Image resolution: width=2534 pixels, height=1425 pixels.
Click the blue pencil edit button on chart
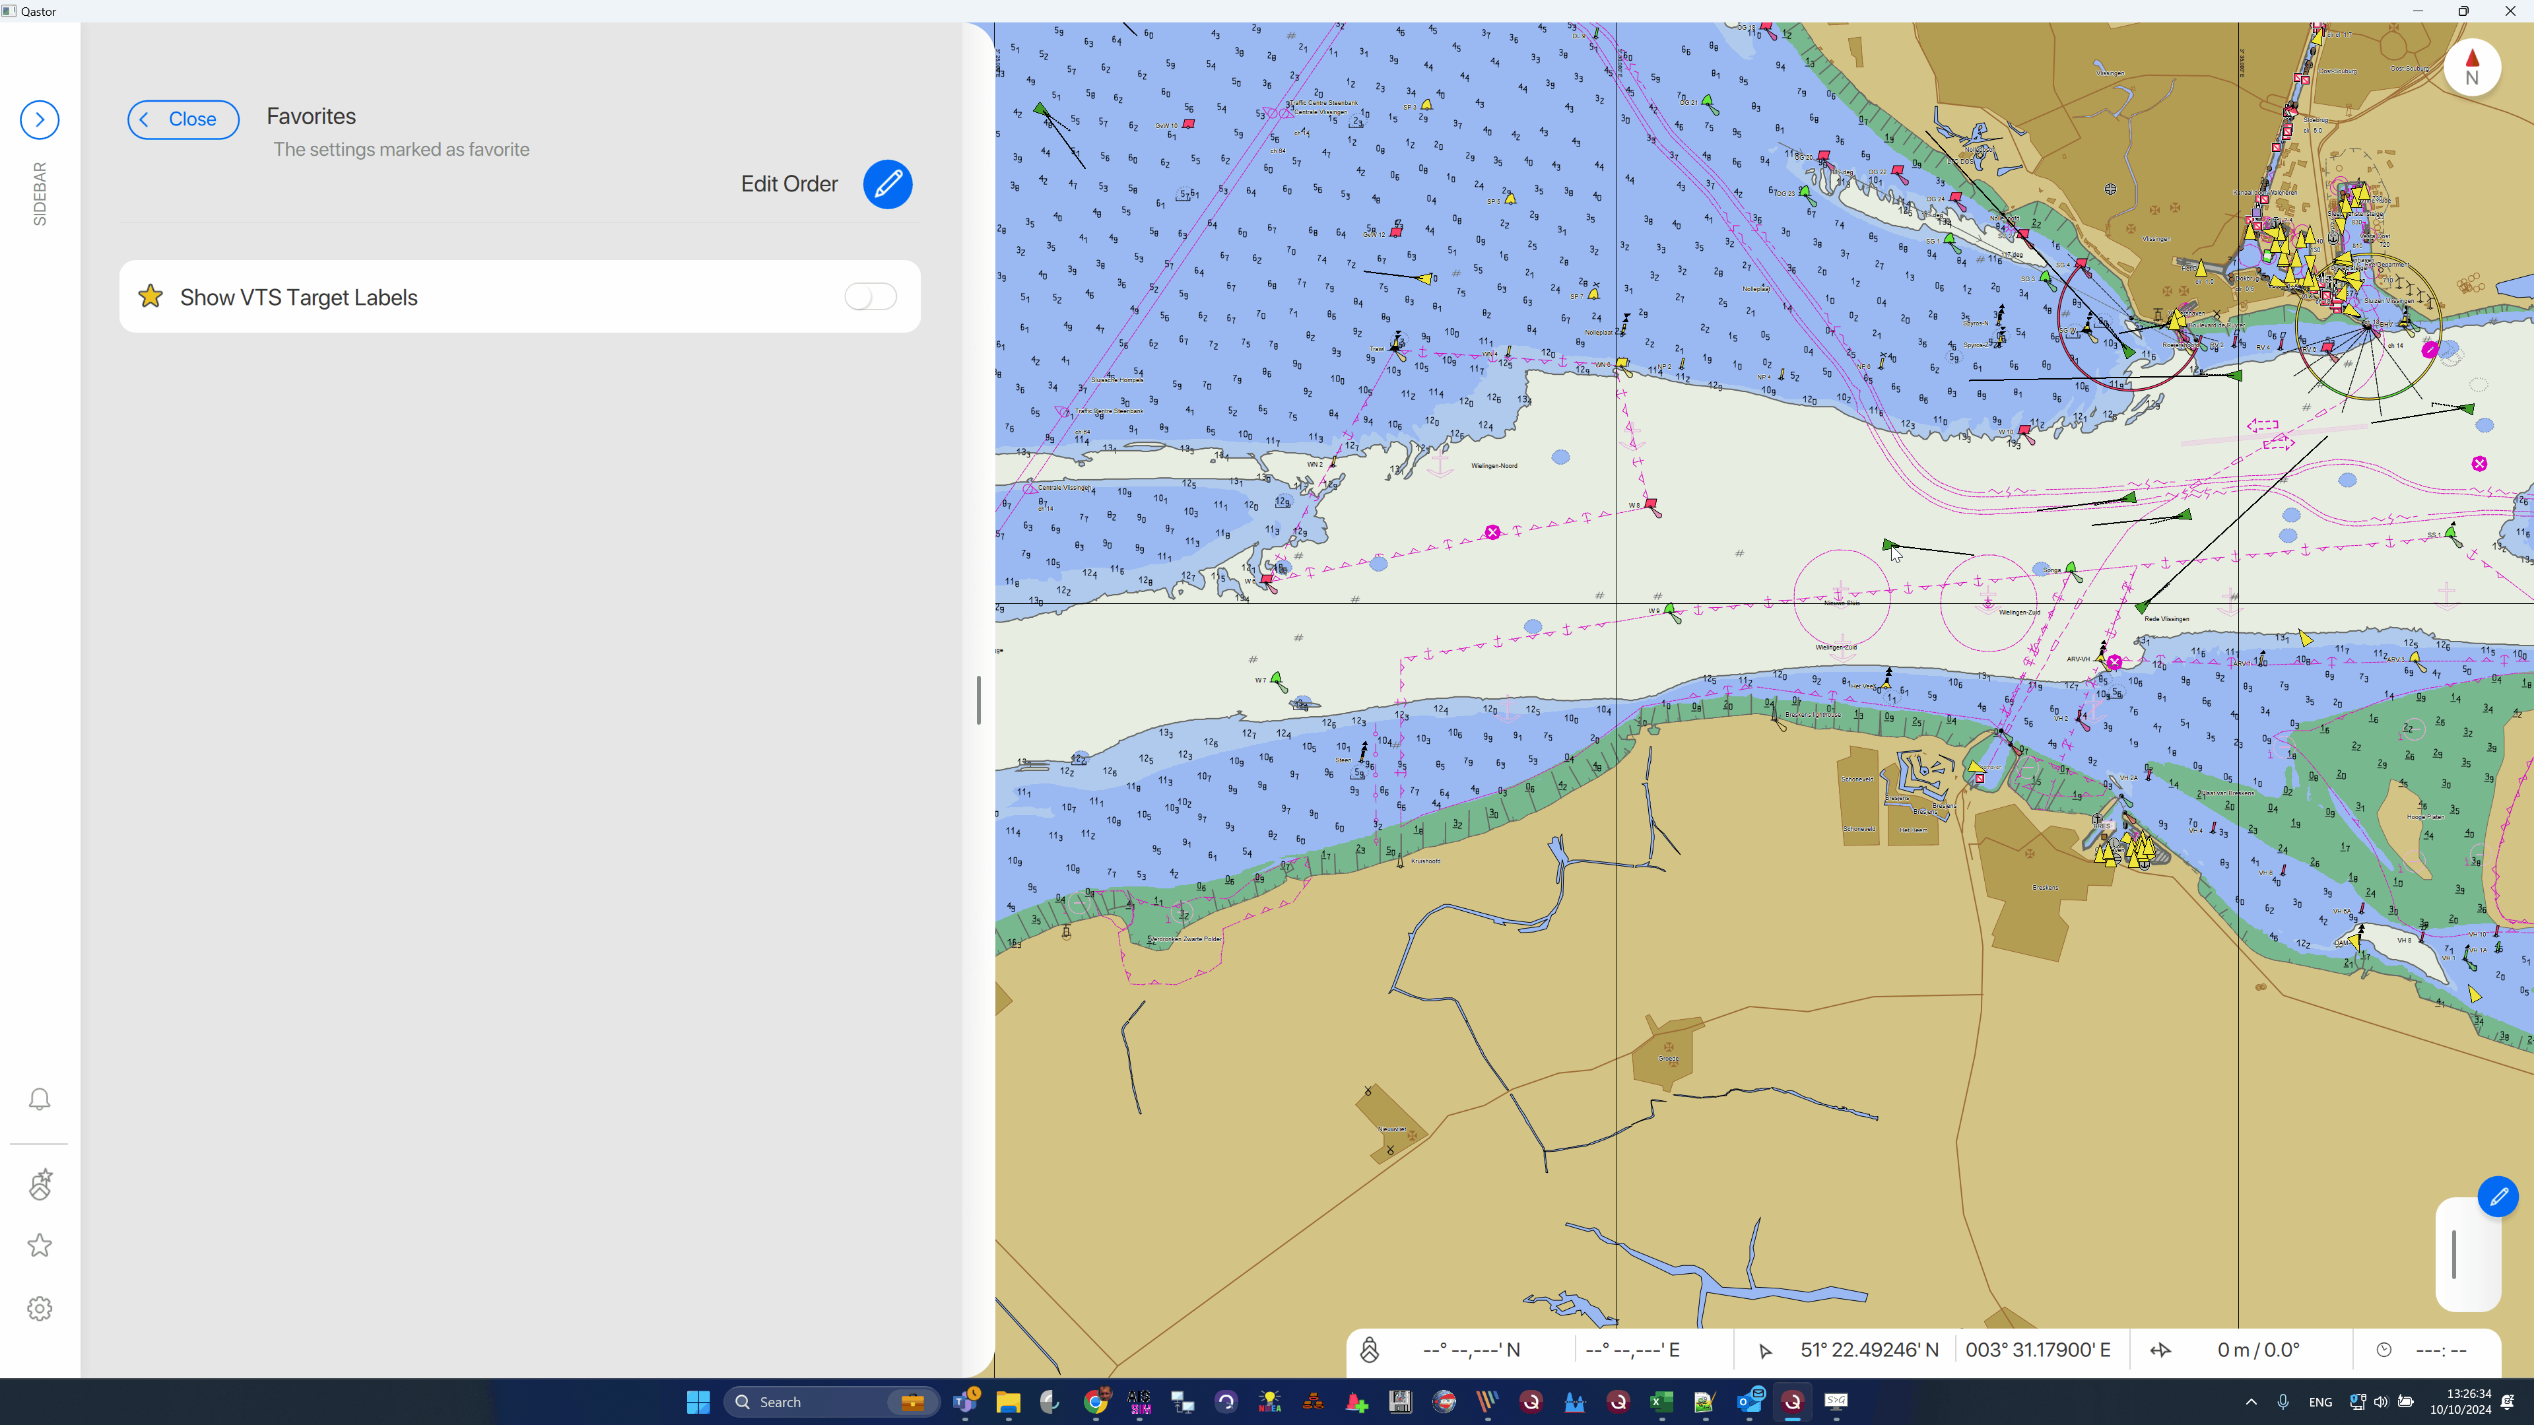point(2498,1197)
